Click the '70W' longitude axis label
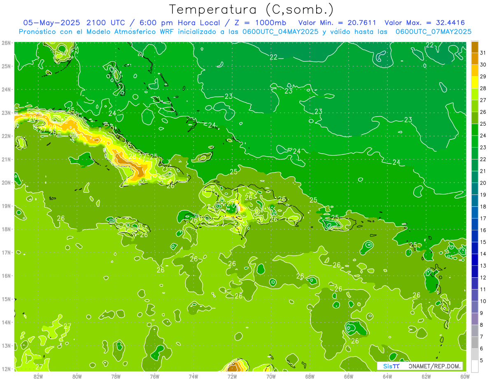 pos(271,376)
